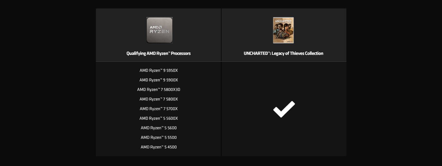
Task: Select the Qualifying AMD Ryzen Processors heading
Action: 158,53
